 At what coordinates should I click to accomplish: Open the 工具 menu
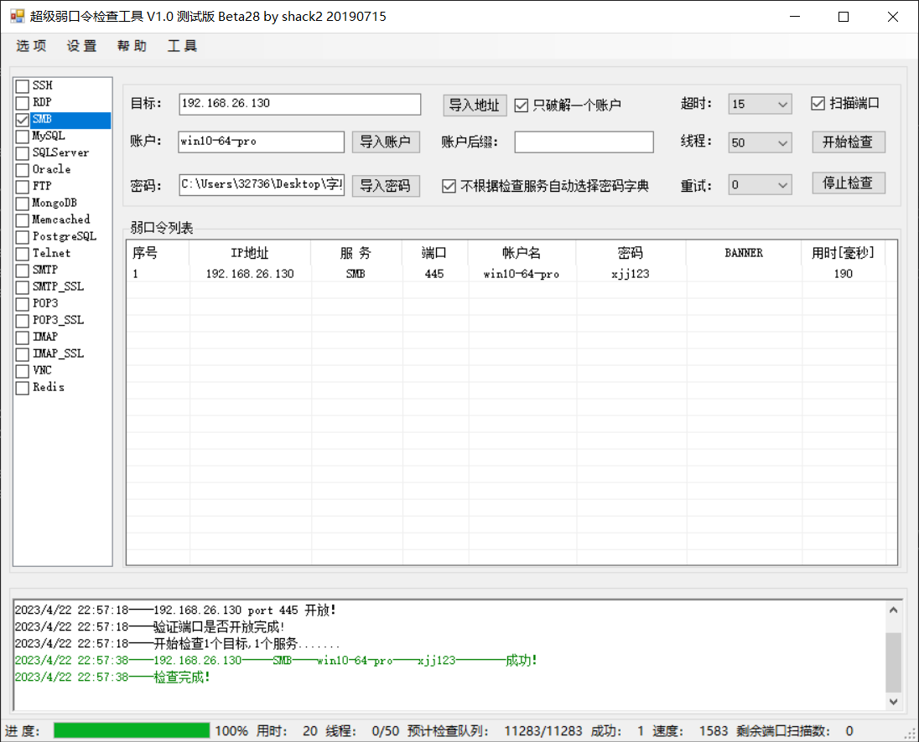point(182,46)
